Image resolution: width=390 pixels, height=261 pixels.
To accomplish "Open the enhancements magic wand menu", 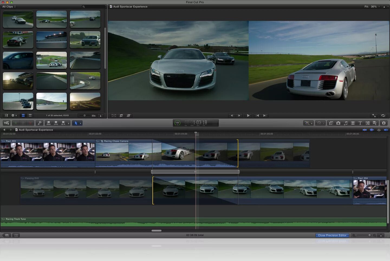I will pos(308,123).
